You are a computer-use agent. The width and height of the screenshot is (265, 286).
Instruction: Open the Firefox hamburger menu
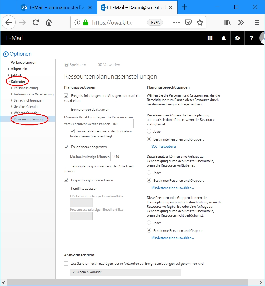257,23
